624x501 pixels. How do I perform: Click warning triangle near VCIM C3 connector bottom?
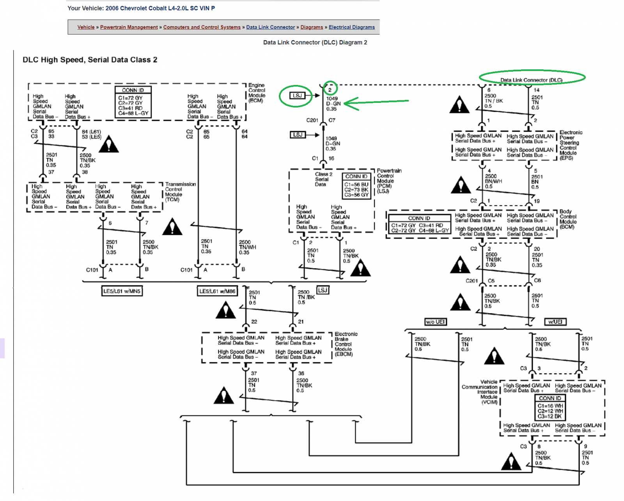pyautogui.click(x=511, y=461)
